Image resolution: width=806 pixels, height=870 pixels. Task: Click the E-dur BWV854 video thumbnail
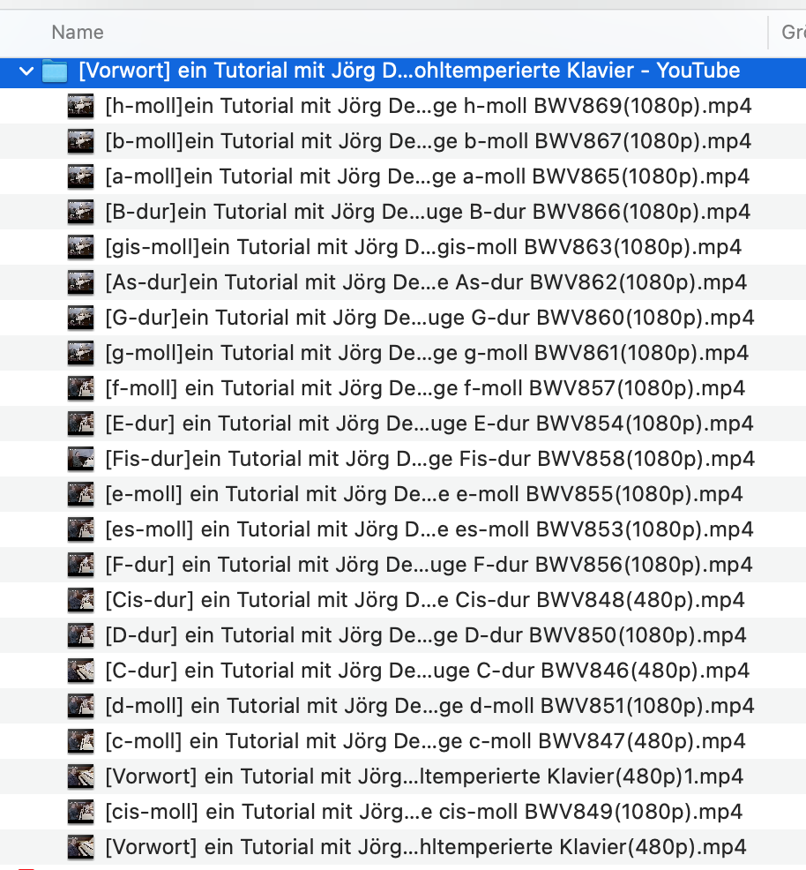(x=81, y=424)
